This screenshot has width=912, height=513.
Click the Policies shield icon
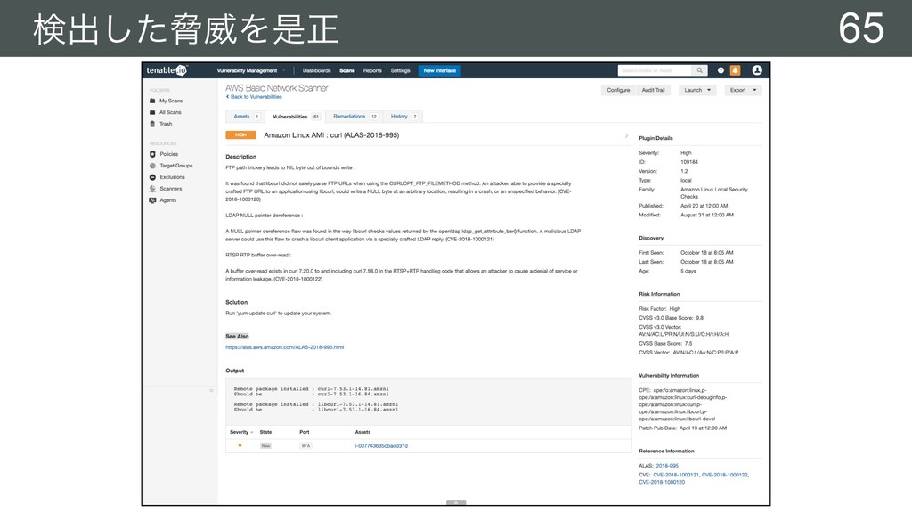[x=152, y=154]
